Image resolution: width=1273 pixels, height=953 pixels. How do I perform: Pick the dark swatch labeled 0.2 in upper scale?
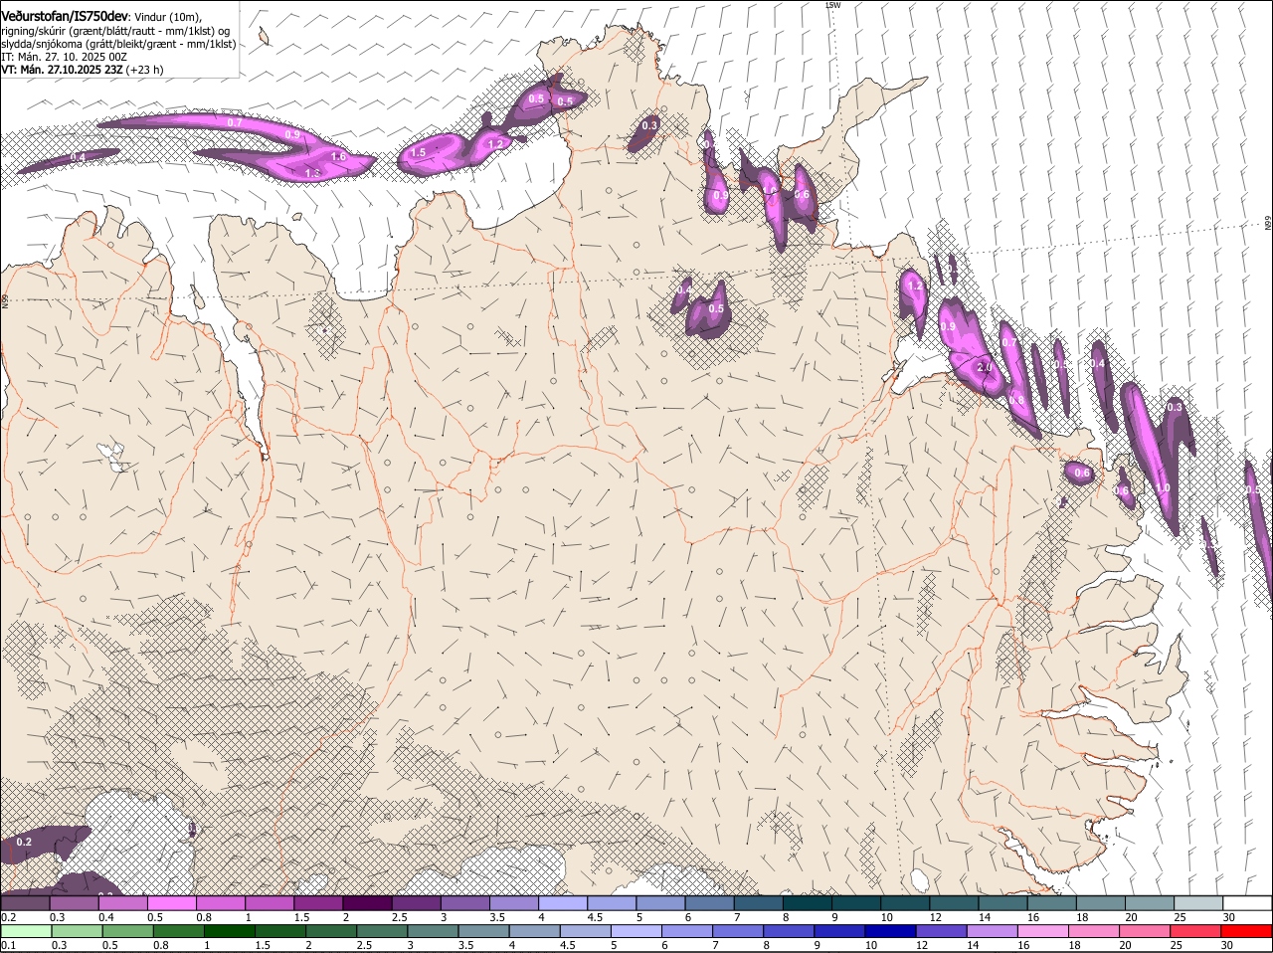click(x=26, y=903)
